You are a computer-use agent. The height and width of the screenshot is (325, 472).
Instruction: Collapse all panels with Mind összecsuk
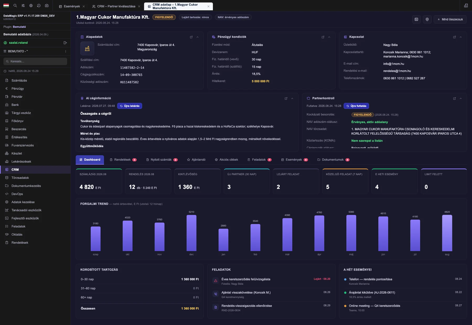(x=450, y=19)
